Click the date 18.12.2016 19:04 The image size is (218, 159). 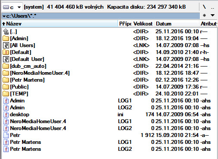pyautogui.click(x=177, y=38)
